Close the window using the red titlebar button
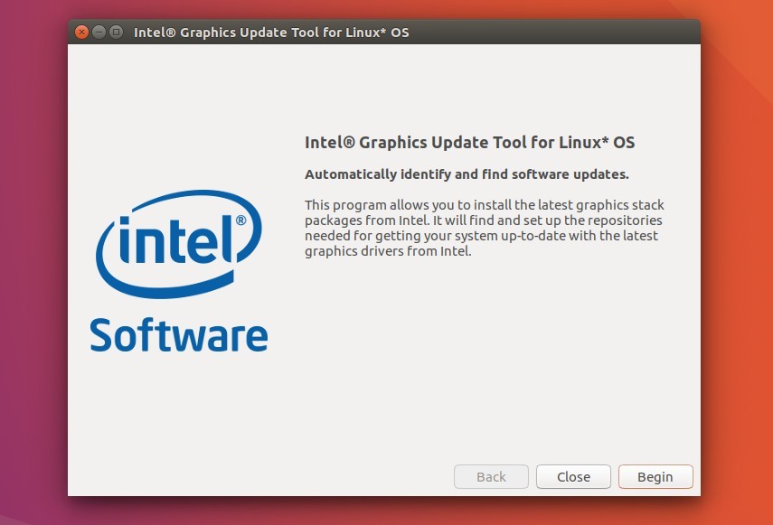The height and width of the screenshot is (525, 773). click(82, 32)
